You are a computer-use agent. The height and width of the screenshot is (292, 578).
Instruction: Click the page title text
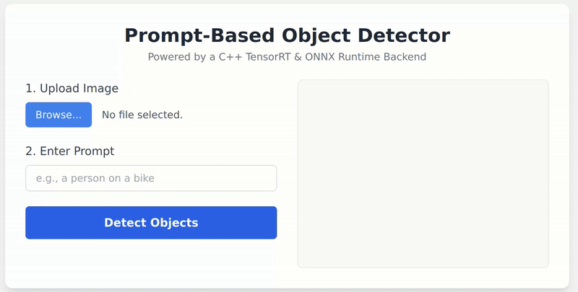(287, 35)
